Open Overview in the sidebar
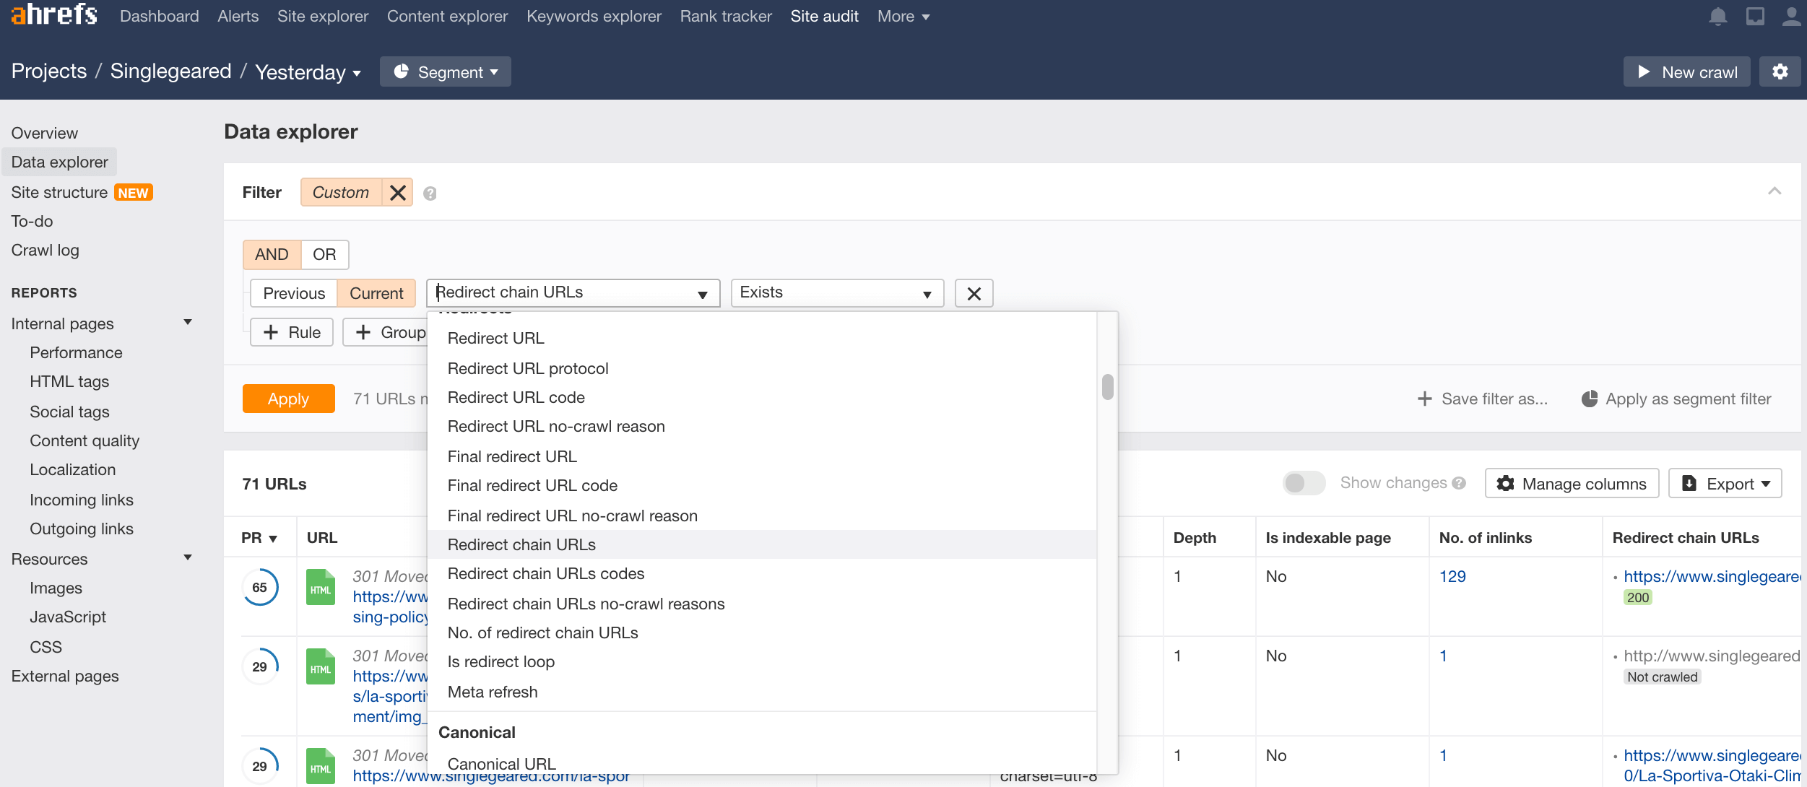This screenshot has width=1807, height=787. tap(45, 133)
